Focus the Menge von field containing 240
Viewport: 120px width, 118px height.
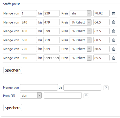point(29,22)
